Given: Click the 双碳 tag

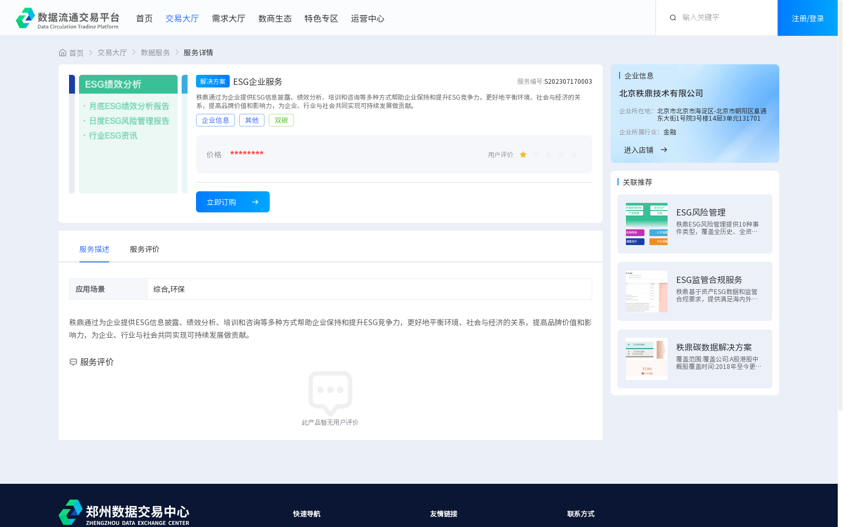Looking at the screenshot, I should 281,120.
